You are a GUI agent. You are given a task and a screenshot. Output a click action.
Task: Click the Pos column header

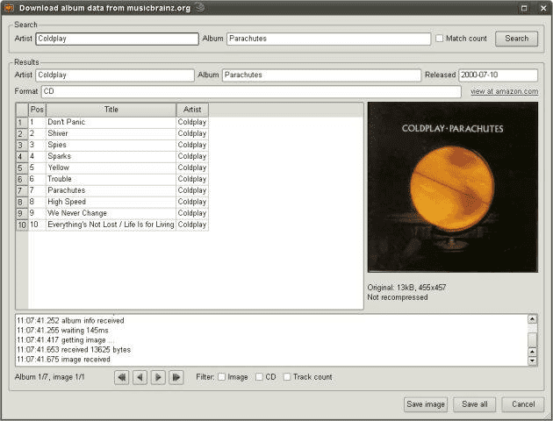click(37, 110)
